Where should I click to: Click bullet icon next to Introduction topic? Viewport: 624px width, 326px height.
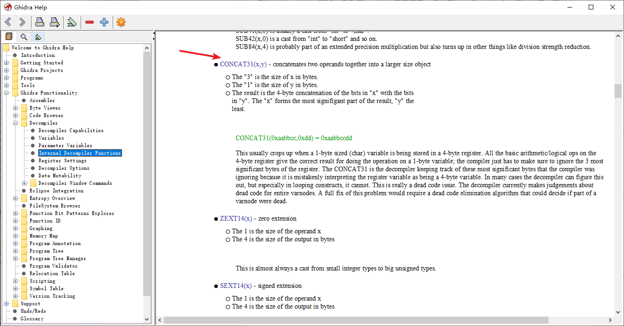(15, 55)
